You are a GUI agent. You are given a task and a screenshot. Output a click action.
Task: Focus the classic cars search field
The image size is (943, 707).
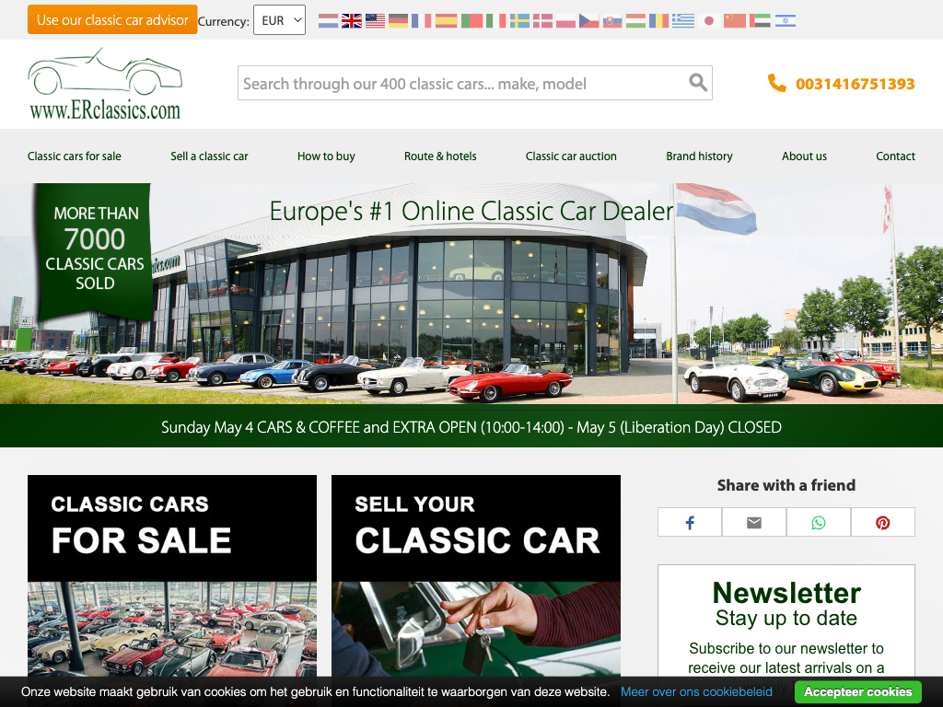[460, 84]
